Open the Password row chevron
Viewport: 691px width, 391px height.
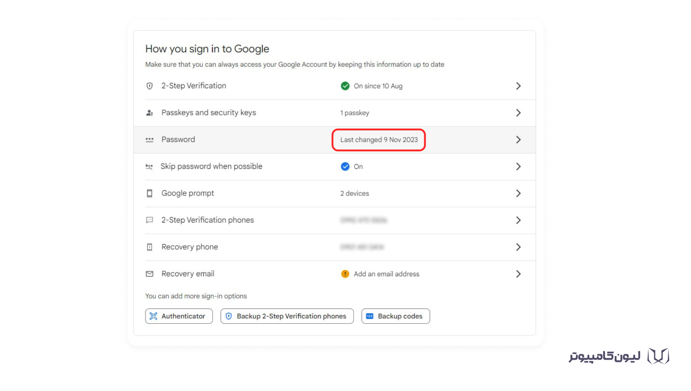coord(518,140)
